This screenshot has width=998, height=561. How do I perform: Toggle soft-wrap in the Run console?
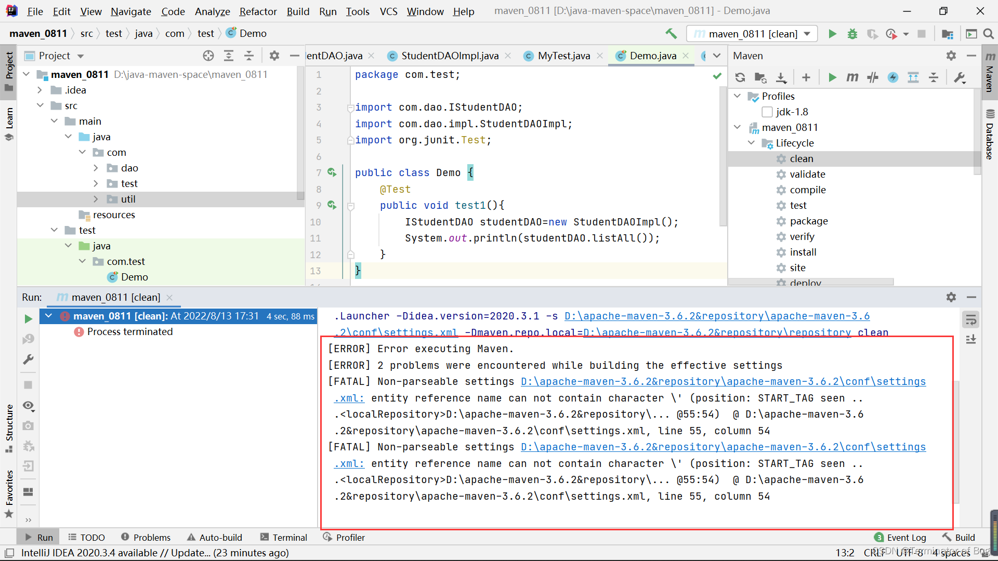(971, 319)
